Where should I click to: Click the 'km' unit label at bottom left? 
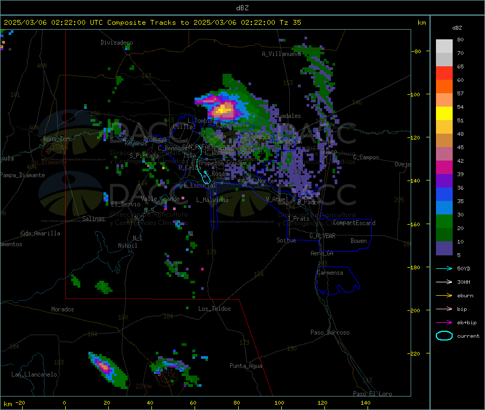tap(8, 404)
